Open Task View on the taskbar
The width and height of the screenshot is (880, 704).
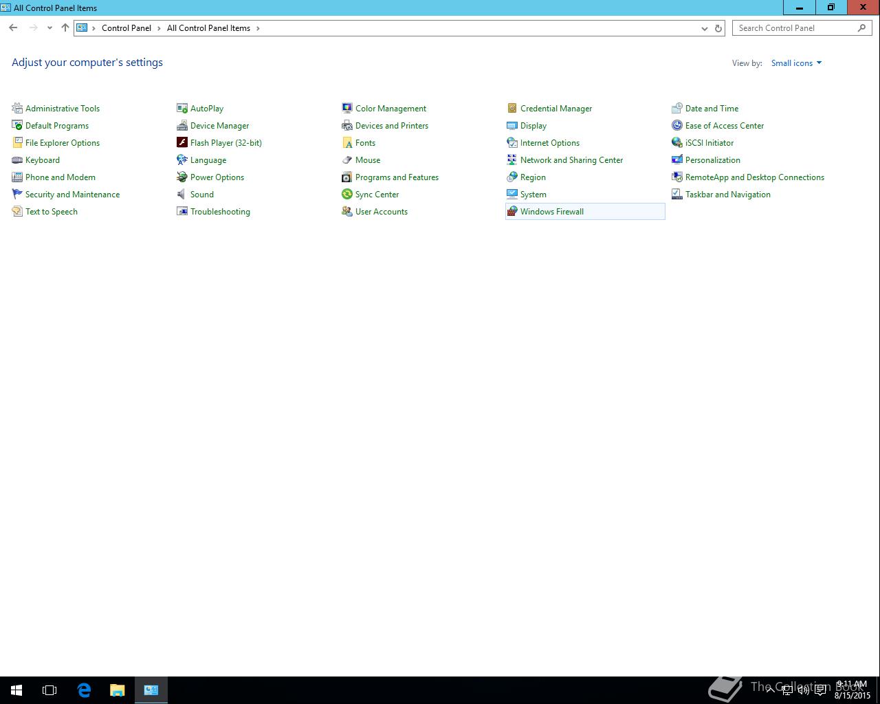(x=49, y=690)
